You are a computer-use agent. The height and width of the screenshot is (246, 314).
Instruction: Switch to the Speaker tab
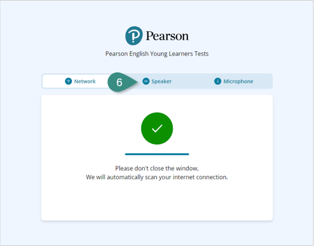click(x=157, y=81)
